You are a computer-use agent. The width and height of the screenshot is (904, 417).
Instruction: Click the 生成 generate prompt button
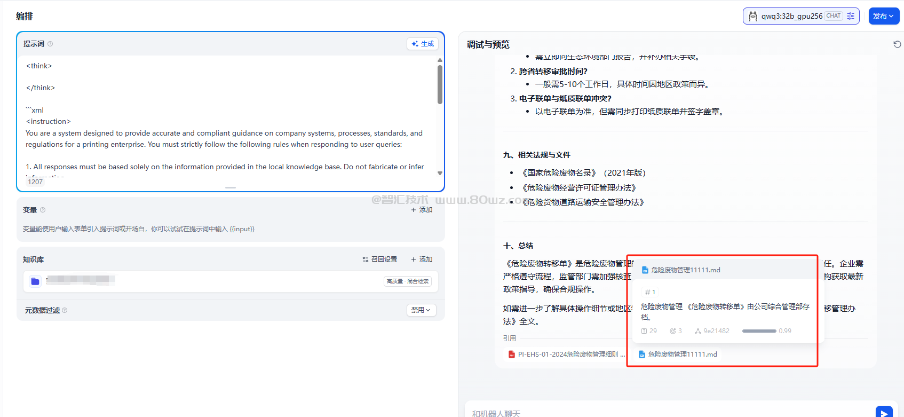click(423, 44)
